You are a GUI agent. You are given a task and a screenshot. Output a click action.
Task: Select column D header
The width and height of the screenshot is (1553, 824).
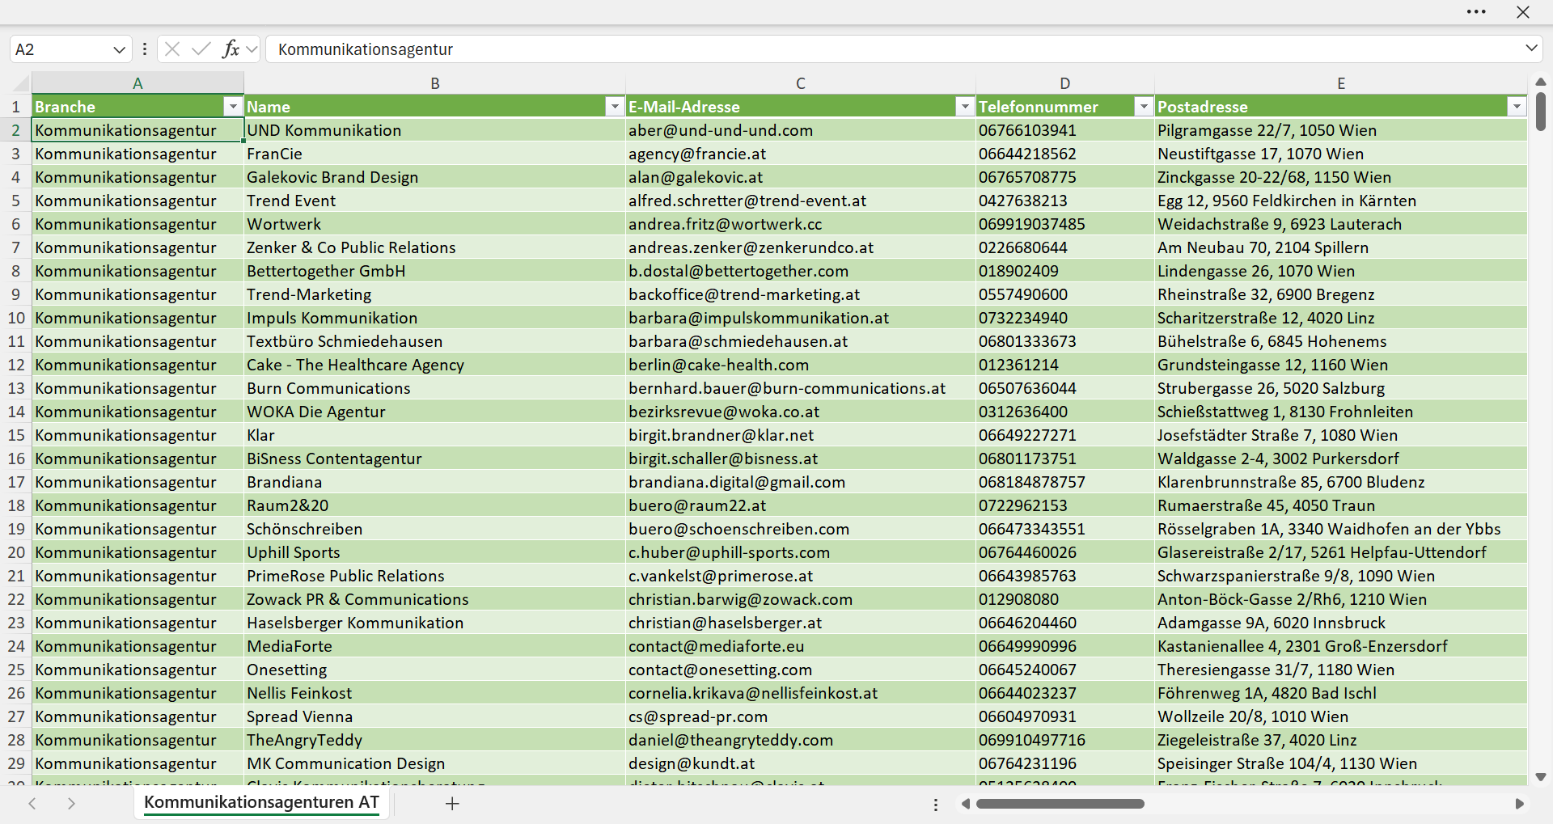tap(1065, 83)
